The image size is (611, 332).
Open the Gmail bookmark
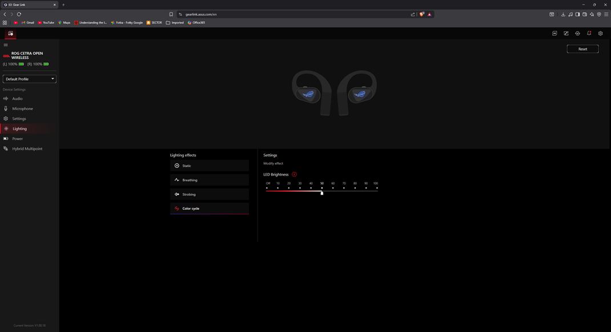coord(27,23)
